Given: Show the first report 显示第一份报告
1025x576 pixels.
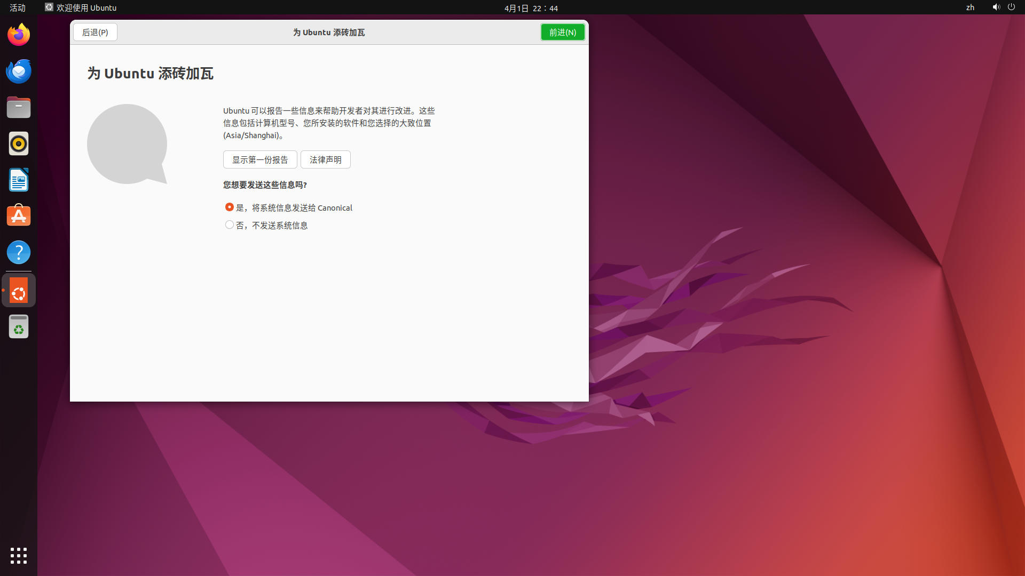Looking at the screenshot, I should 260,159.
